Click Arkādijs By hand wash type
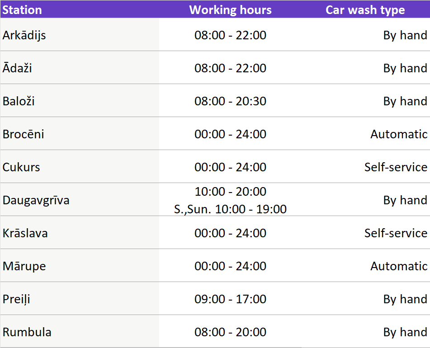This screenshot has height=348, width=430. [405, 35]
